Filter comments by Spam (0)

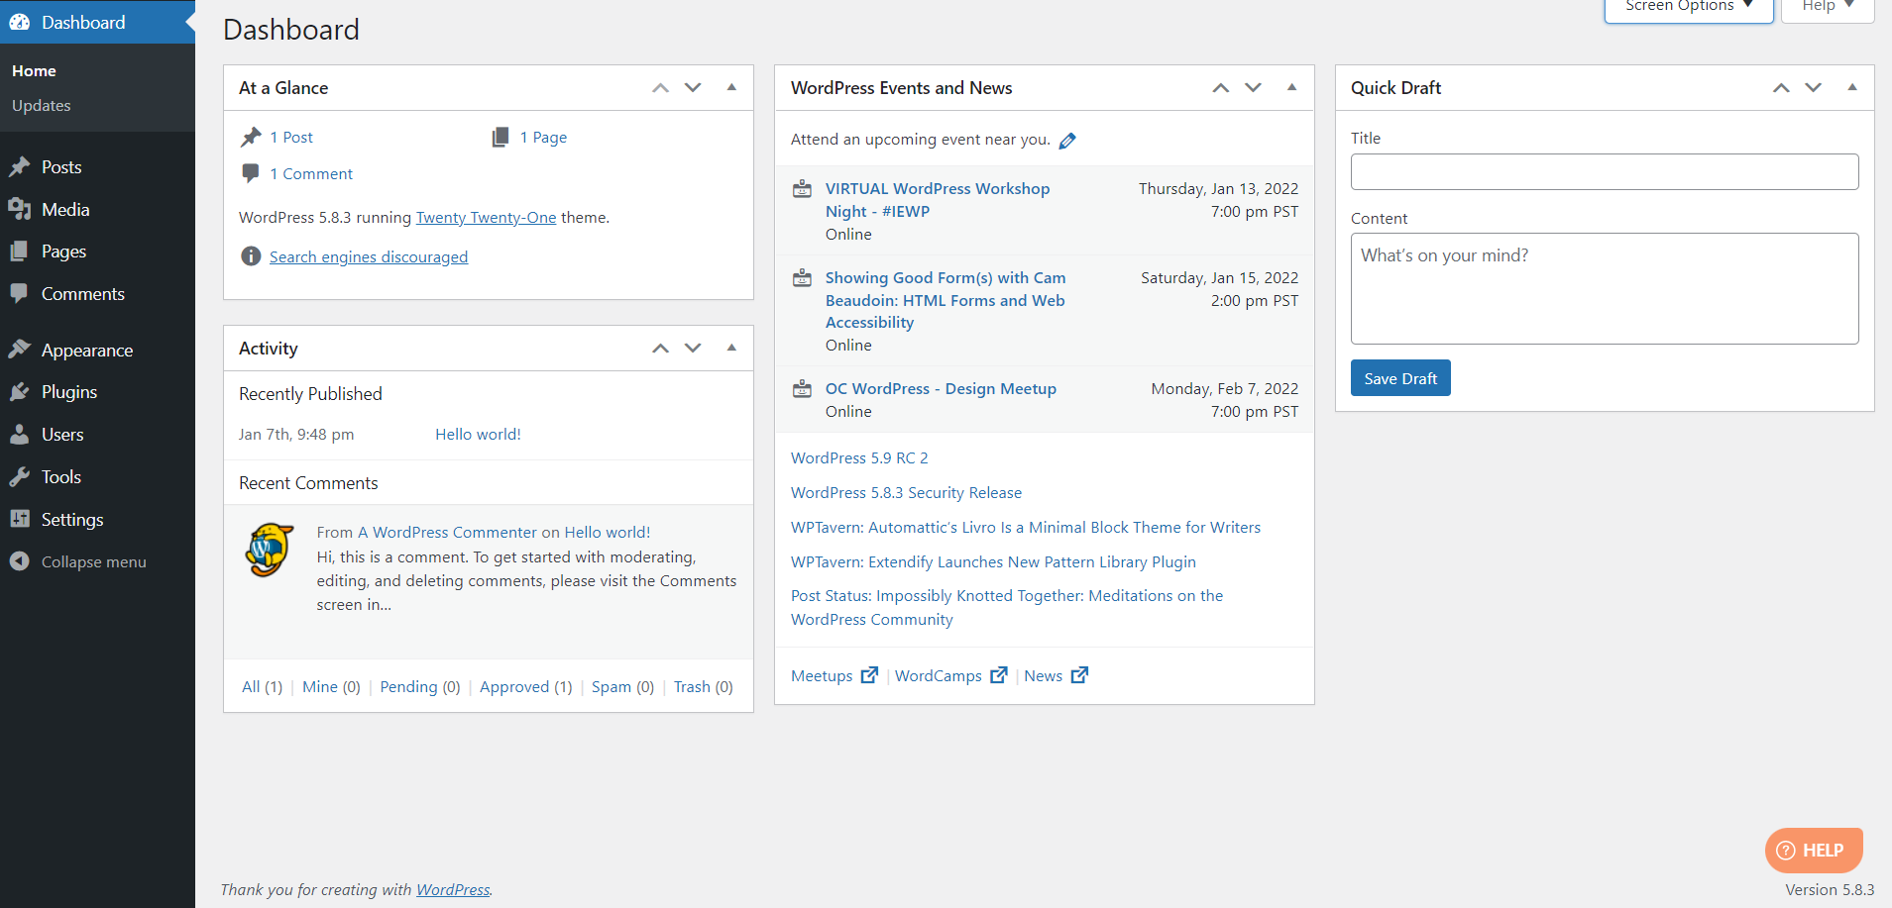coord(622,687)
